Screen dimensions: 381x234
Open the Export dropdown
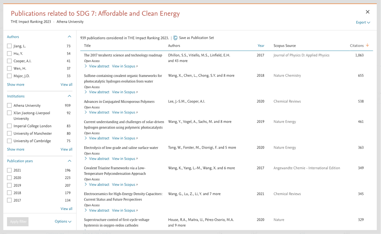[x=363, y=22]
